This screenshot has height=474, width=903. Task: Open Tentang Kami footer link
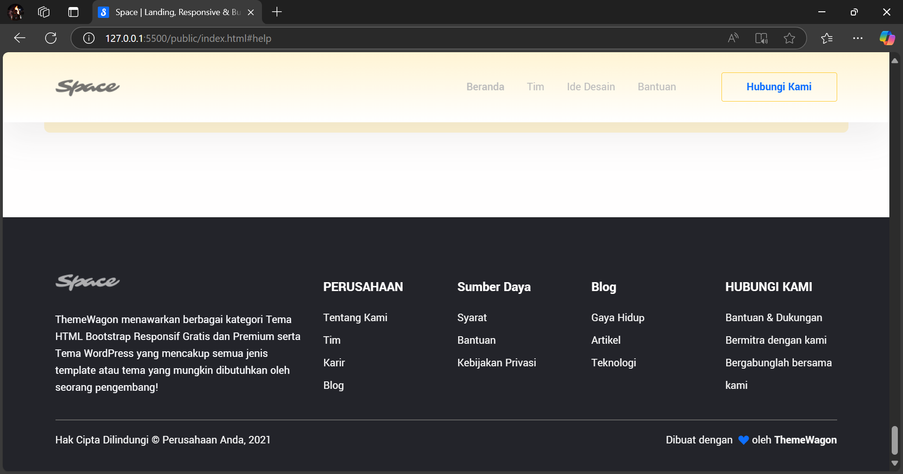pyautogui.click(x=355, y=317)
